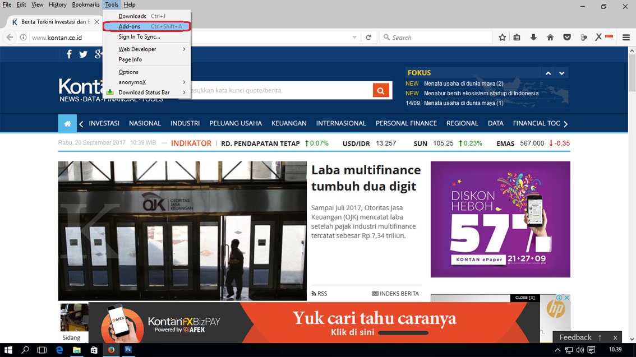Expand the Web Developer submenu
The height and width of the screenshot is (357, 636).
(x=146, y=49)
